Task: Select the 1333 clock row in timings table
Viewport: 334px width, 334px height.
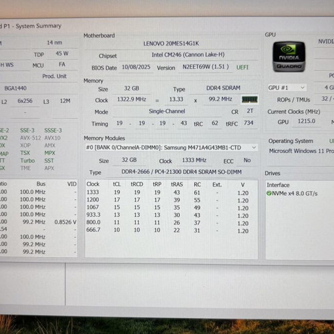Action: tap(168, 192)
